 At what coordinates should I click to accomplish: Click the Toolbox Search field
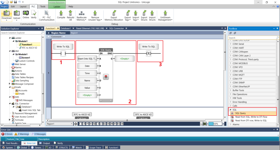(x=252, y=38)
